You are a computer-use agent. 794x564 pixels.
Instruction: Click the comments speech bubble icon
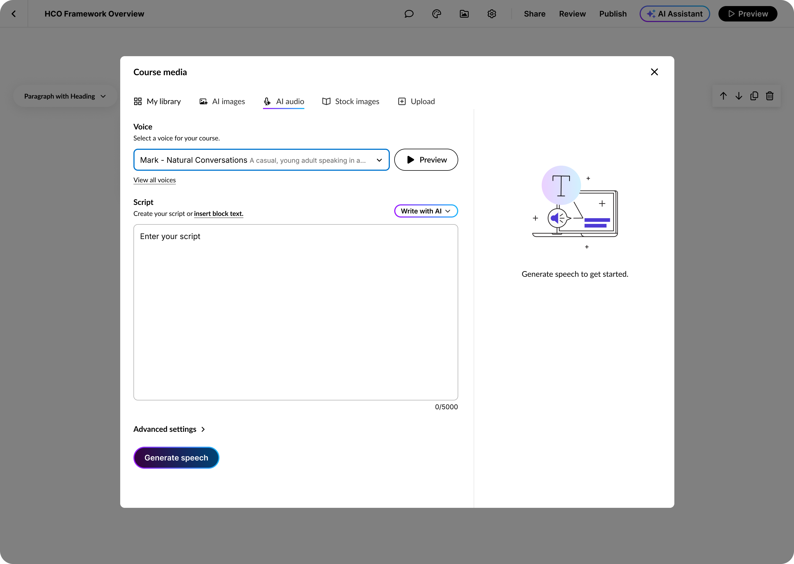point(409,14)
